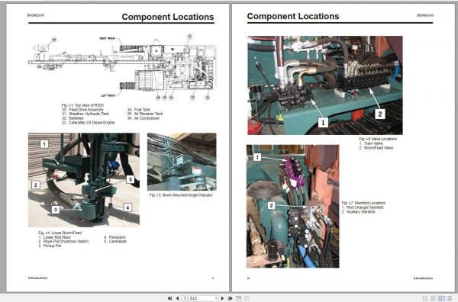Click the text 'Auxiliary Manifold'
458x302 pixels.
click(x=361, y=212)
